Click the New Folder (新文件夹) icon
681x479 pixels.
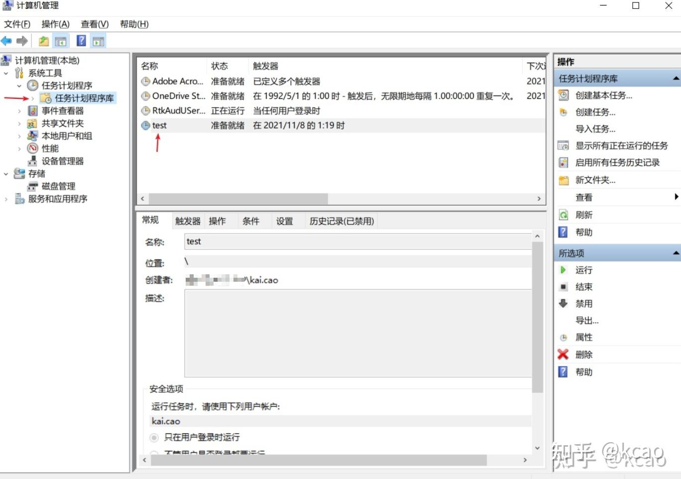(564, 180)
